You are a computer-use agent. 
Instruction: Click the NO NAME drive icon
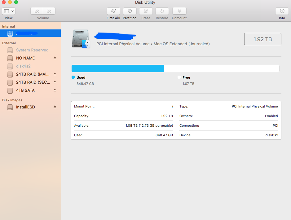point(10,58)
